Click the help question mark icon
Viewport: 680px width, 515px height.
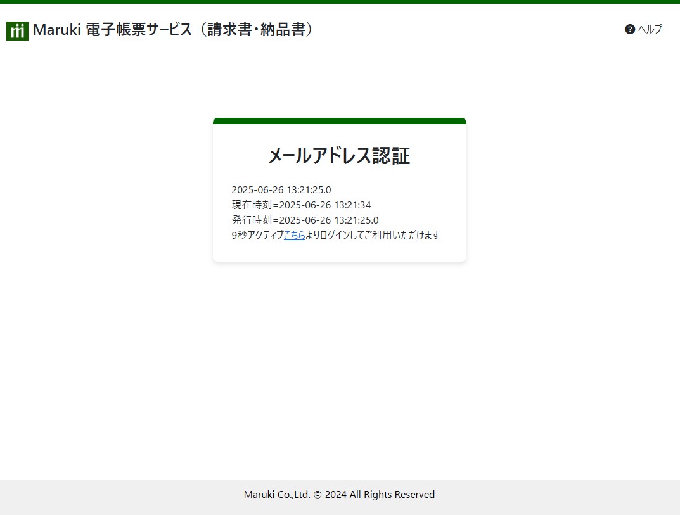(630, 29)
